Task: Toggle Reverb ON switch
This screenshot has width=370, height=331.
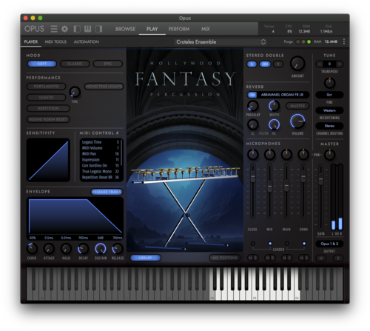Action: (252, 95)
